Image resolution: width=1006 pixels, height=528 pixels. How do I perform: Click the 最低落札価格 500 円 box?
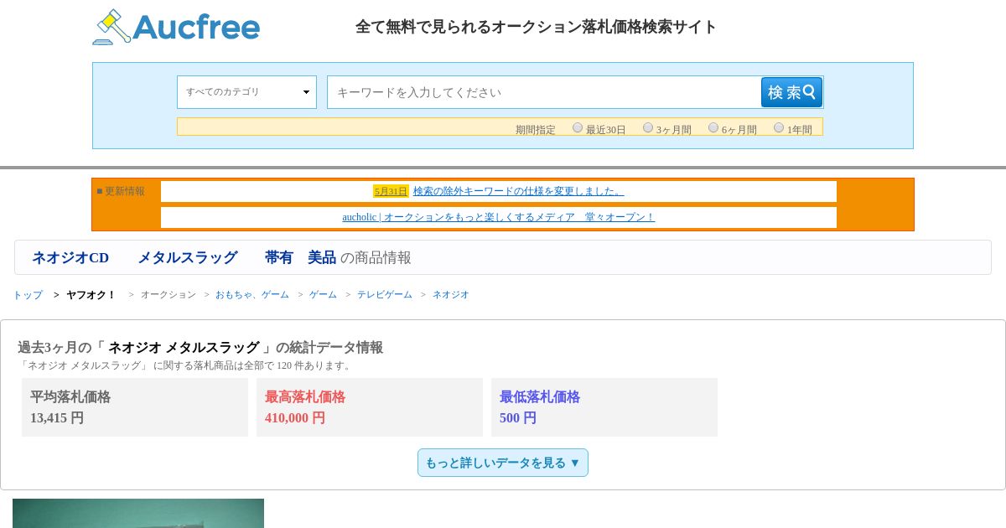click(x=604, y=407)
